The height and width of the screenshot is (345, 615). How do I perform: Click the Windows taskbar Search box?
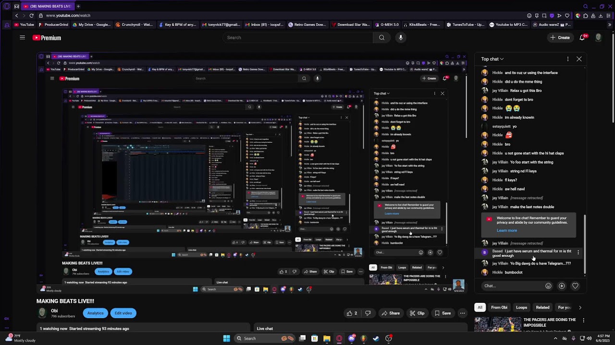(263, 338)
